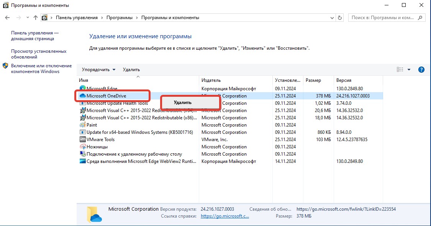Image resolution: width=431 pixels, height=226 pixels.
Task: Select the "Microsoft OneDrive" row name
Action: click(107, 96)
